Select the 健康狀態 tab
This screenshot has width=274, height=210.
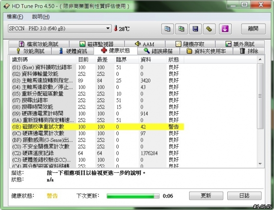[x=116, y=50]
